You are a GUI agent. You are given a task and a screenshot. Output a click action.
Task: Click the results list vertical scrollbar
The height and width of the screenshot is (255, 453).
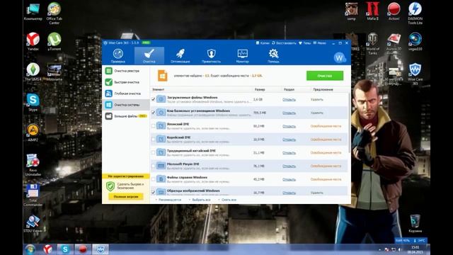pyautogui.click(x=349, y=123)
